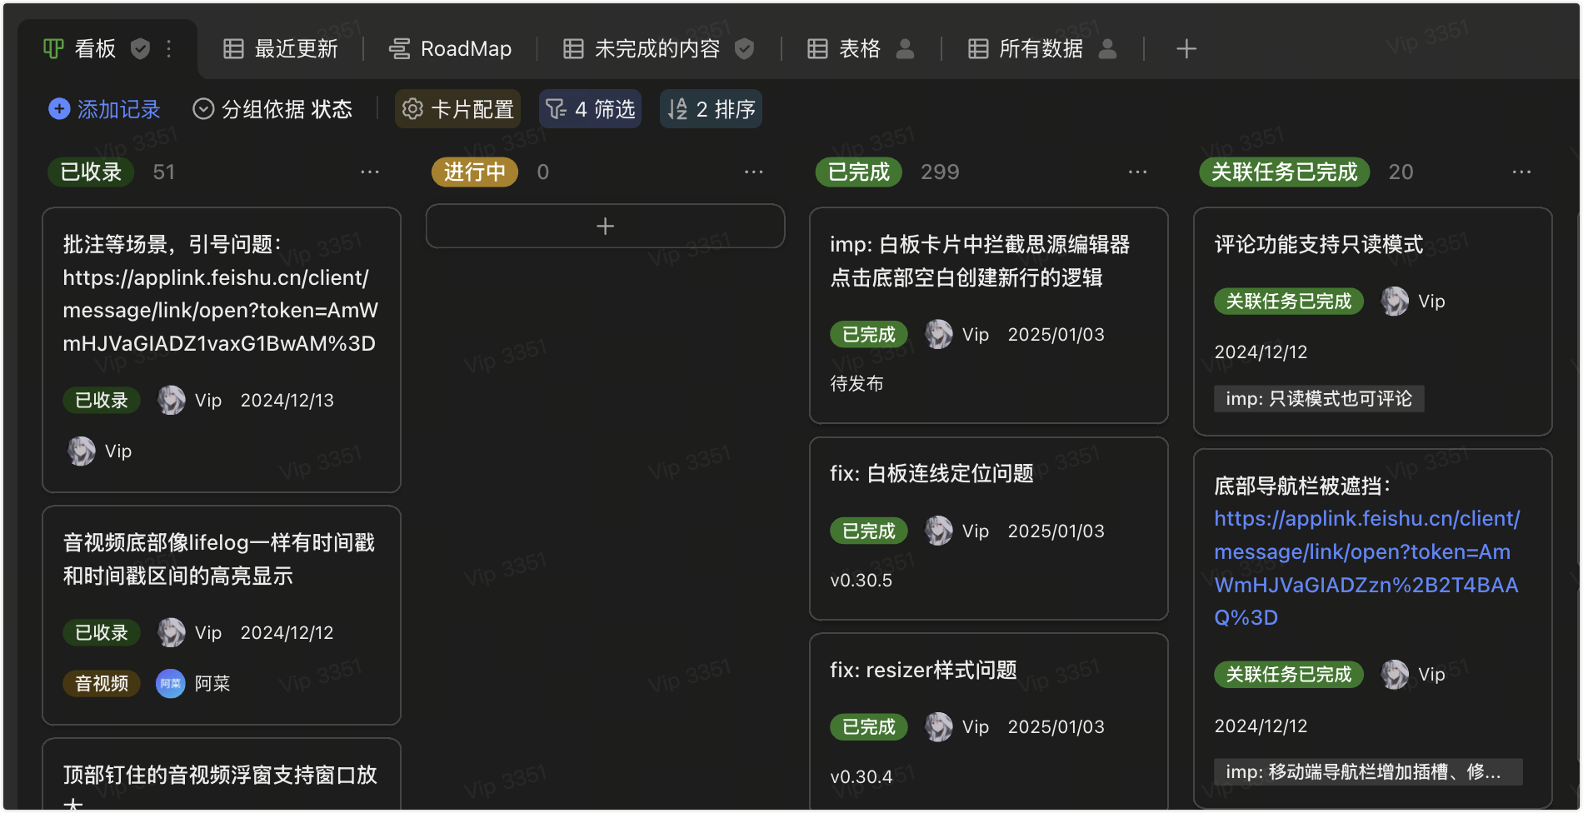Image resolution: width=1583 pixels, height=813 pixels.
Task: Click Vip avatar on 底部导航栏被遮挡 card
Action: pos(1395,674)
